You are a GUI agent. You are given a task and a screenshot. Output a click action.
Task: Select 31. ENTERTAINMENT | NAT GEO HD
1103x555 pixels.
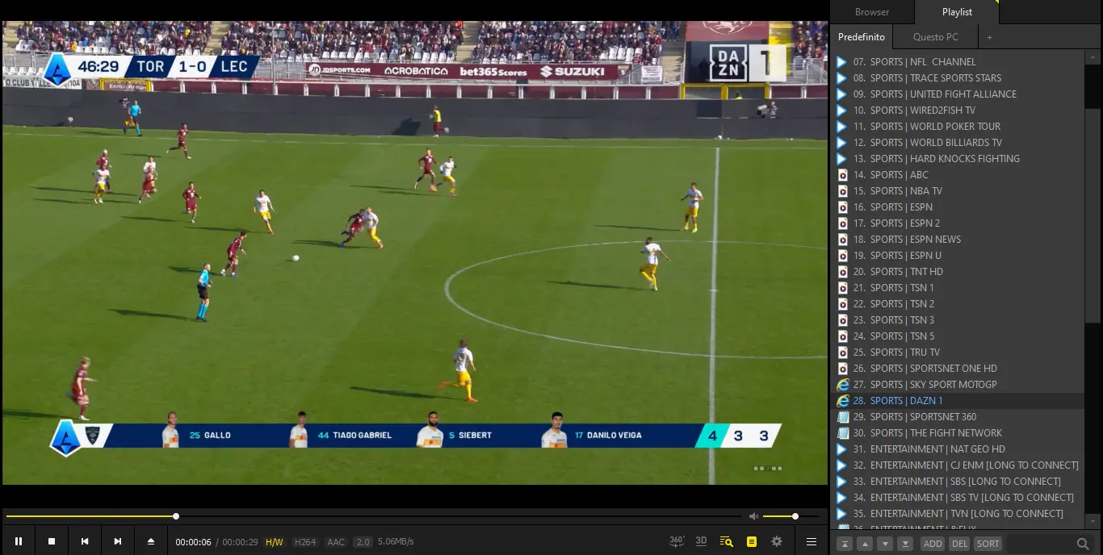pyautogui.click(x=957, y=449)
